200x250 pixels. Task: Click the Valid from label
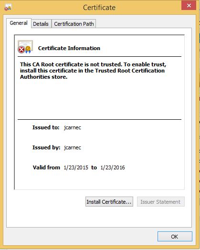[46, 167]
